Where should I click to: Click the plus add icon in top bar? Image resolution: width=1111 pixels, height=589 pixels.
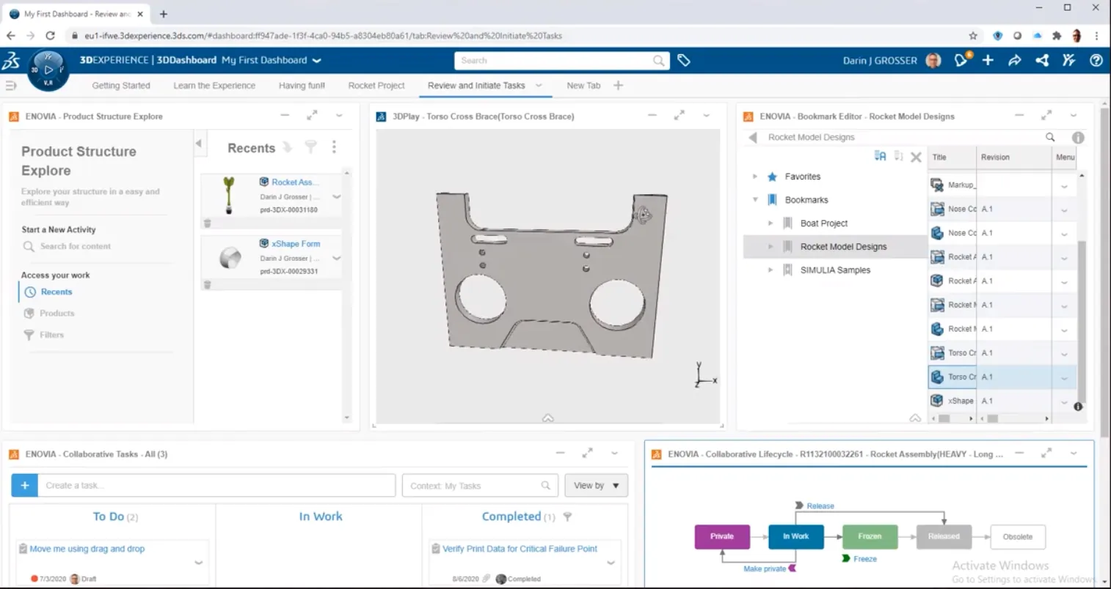point(988,60)
